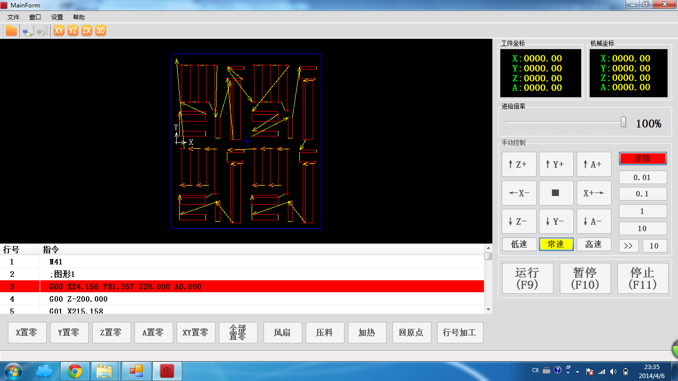
Task: Switch to the XY plane view
Action: [59, 31]
